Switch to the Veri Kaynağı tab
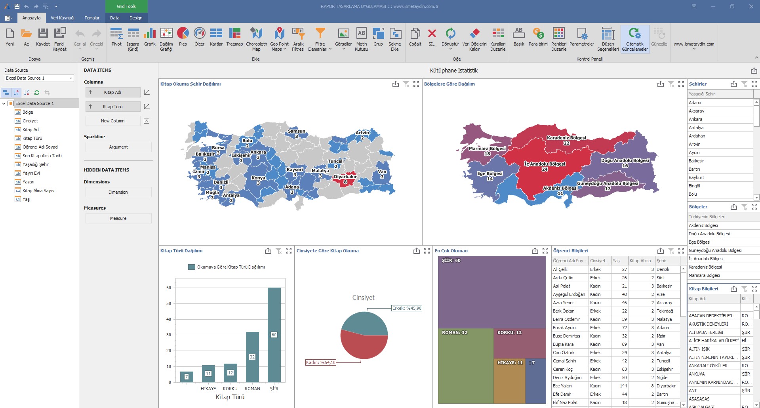This screenshot has width=760, height=408. tap(62, 18)
